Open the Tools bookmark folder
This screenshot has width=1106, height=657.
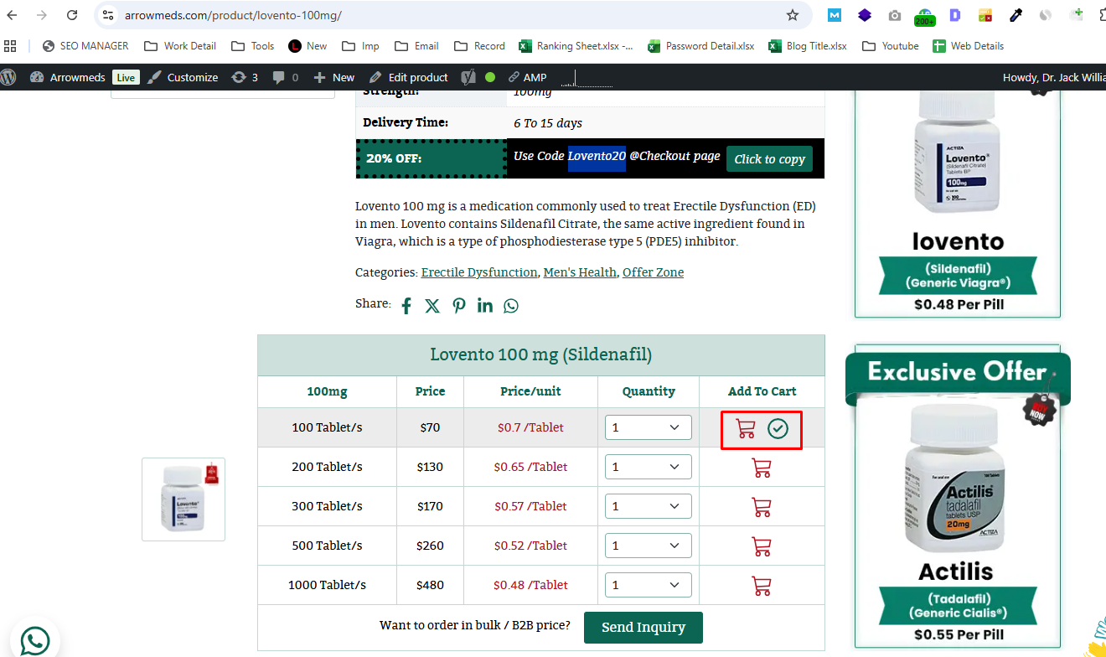click(x=253, y=46)
